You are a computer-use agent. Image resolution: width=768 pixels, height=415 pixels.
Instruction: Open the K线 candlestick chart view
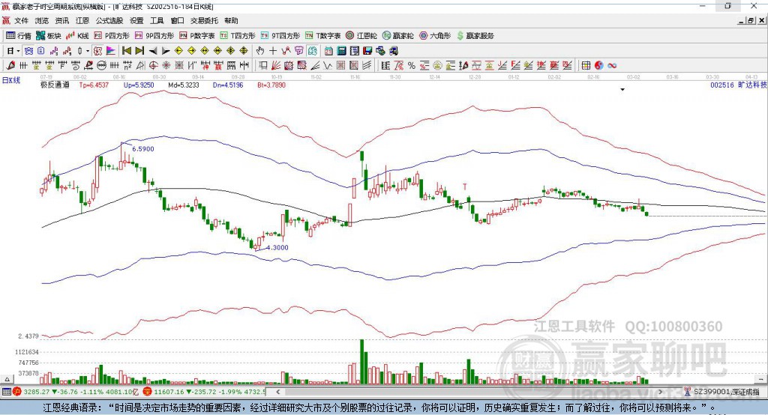pos(79,35)
